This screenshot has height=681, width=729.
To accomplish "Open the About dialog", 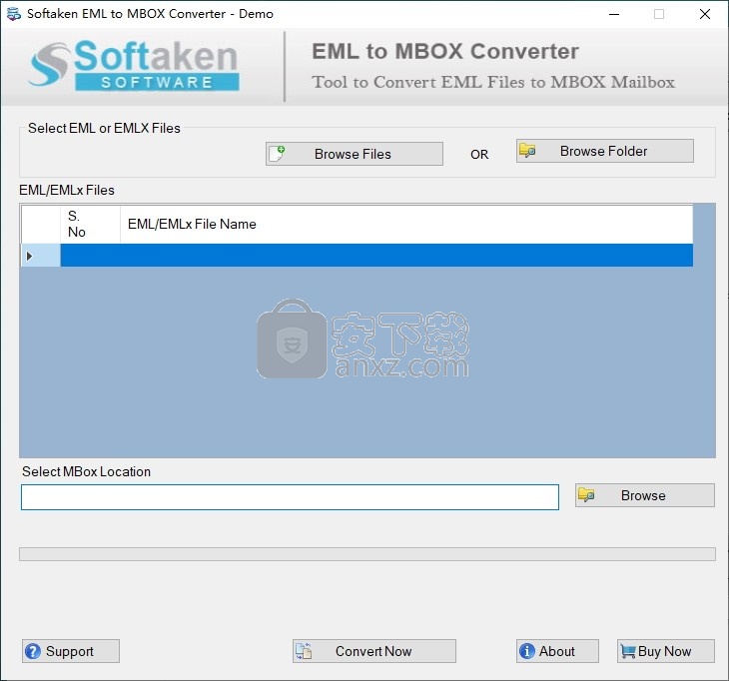I will (557, 651).
